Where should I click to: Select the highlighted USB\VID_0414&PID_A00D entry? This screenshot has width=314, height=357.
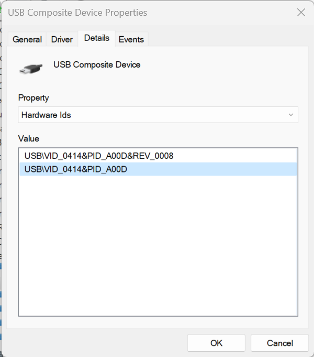158,169
